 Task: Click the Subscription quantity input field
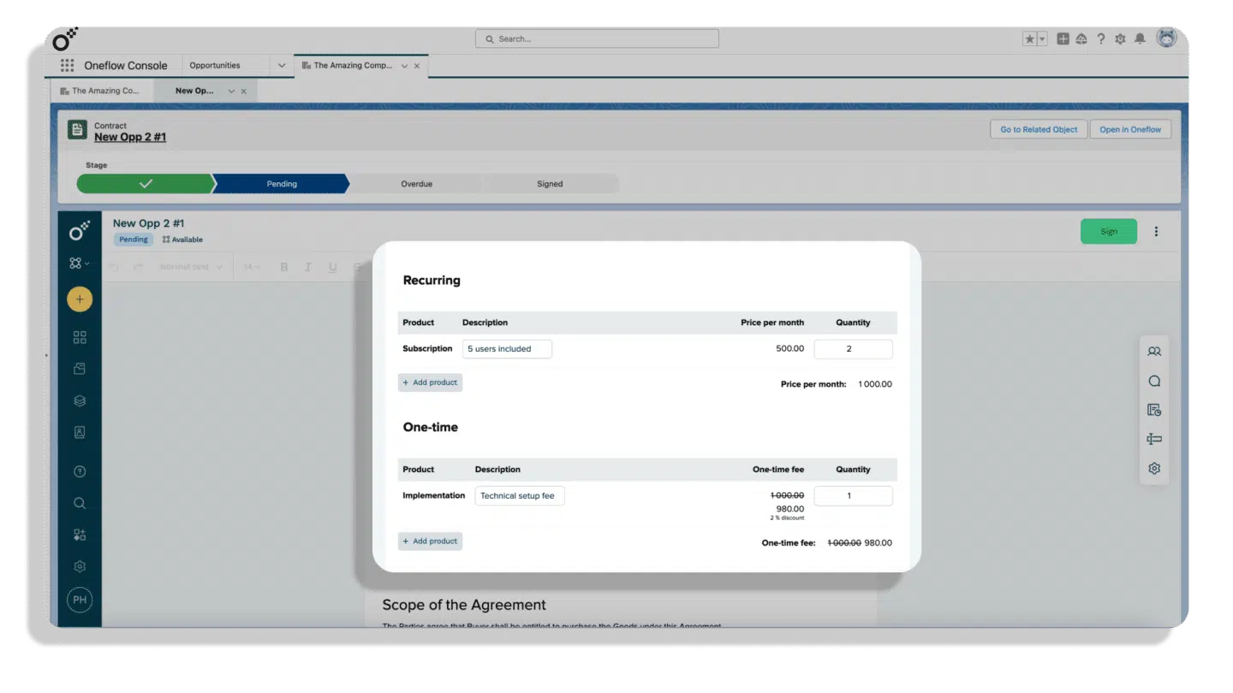tap(853, 349)
